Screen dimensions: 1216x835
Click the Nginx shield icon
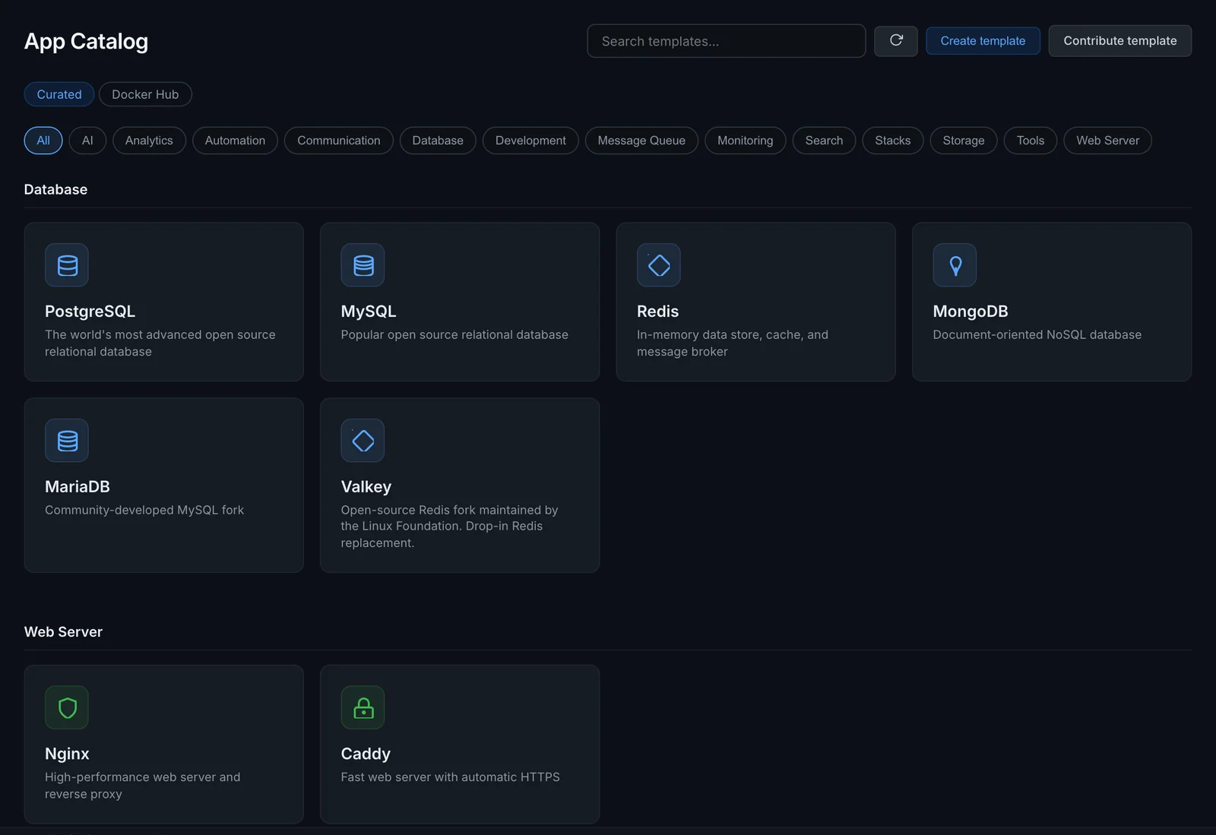(x=67, y=708)
